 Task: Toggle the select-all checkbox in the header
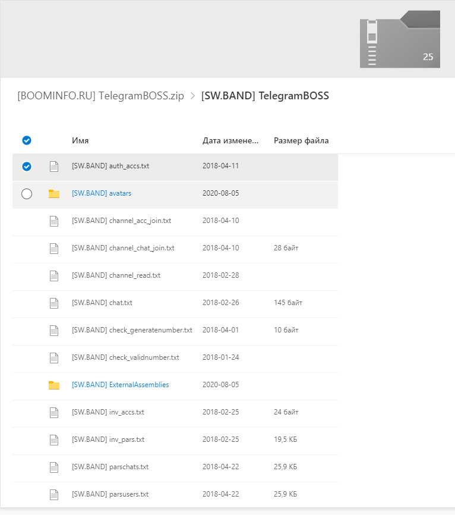pos(27,140)
